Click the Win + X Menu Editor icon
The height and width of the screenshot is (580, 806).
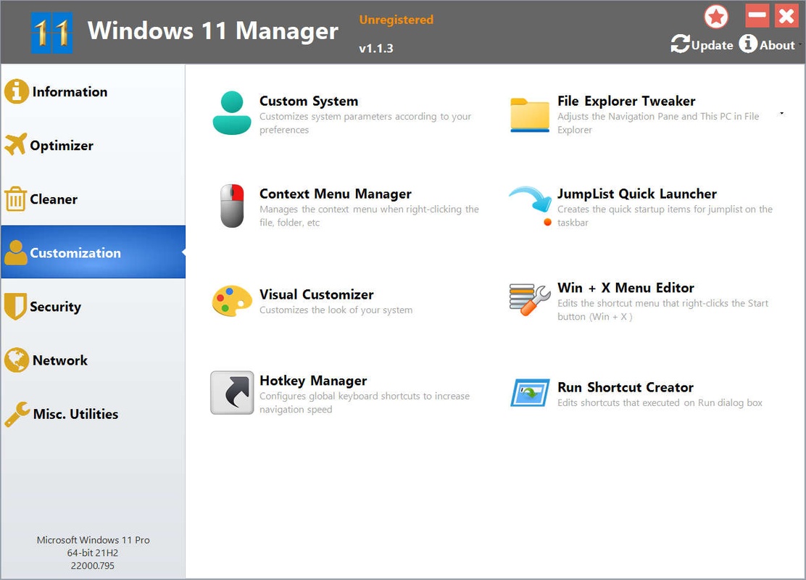coord(529,299)
